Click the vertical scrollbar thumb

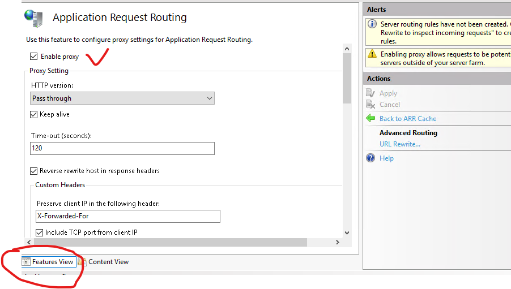347,78
